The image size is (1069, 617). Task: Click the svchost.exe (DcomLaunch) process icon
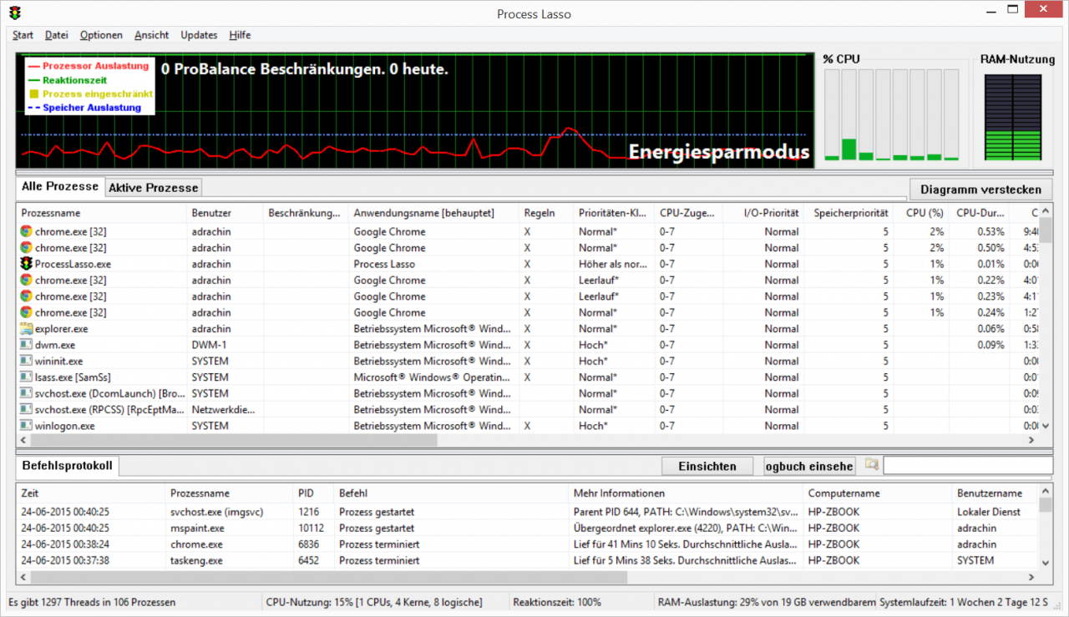pos(26,393)
